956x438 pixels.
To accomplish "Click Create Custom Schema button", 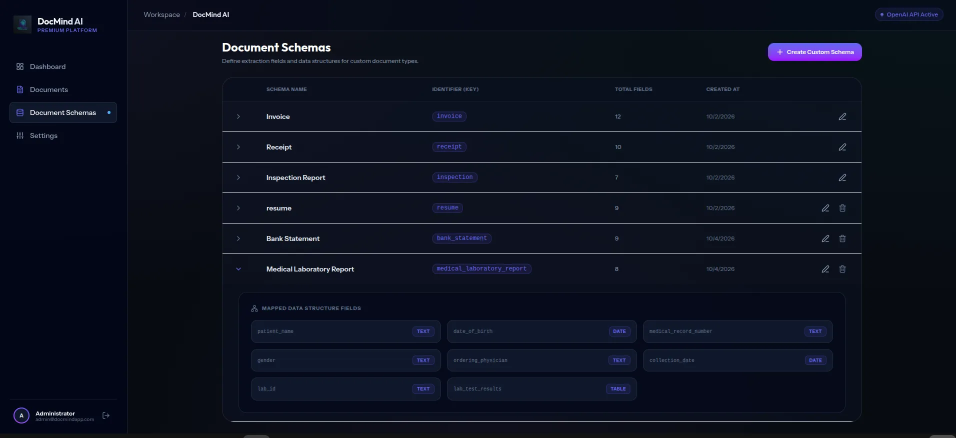I will click(x=814, y=52).
